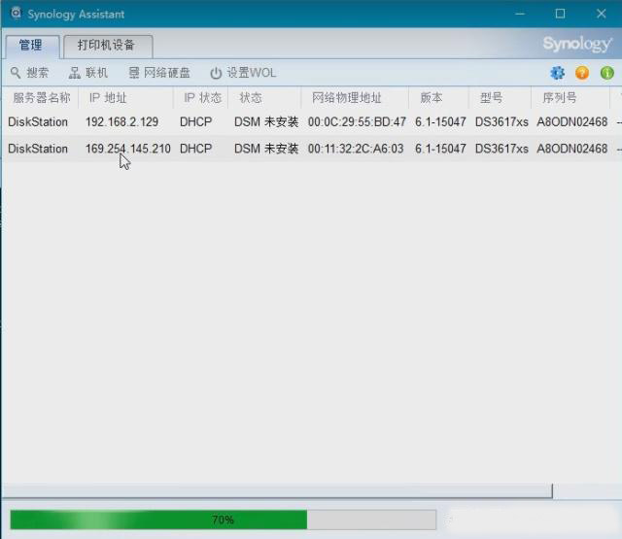Open the blue gear settings icon
Image resolution: width=622 pixels, height=539 pixels.
[557, 73]
